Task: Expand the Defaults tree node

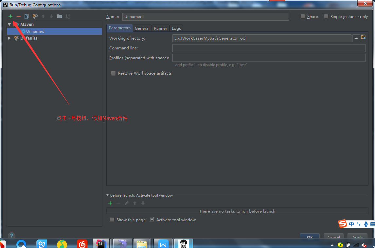Action: tap(9, 38)
